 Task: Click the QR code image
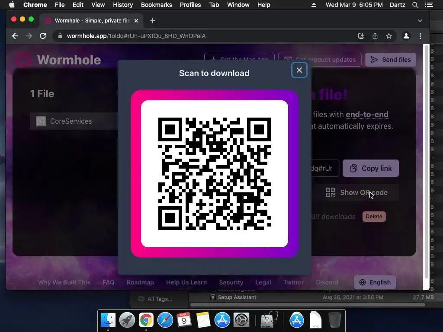(x=215, y=174)
